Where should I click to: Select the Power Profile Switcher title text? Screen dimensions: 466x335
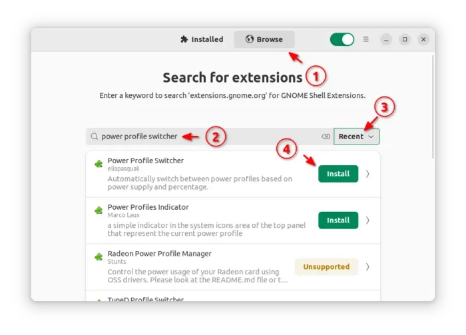[146, 161]
